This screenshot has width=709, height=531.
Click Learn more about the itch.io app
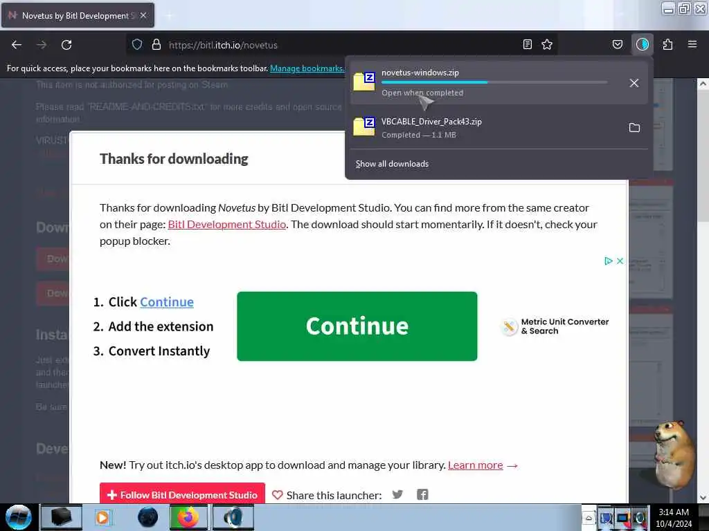475,465
